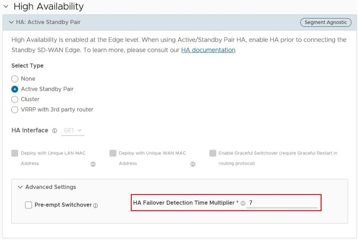Click info icon for Failover Detection Time Multiplier
358x240 pixels.
coord(243,203)
